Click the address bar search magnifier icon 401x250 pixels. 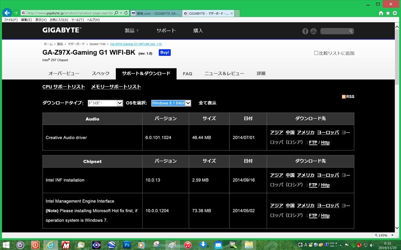(x=116, y=13)
